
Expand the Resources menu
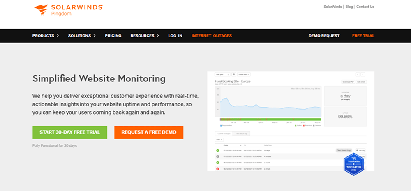click(145, 36)
